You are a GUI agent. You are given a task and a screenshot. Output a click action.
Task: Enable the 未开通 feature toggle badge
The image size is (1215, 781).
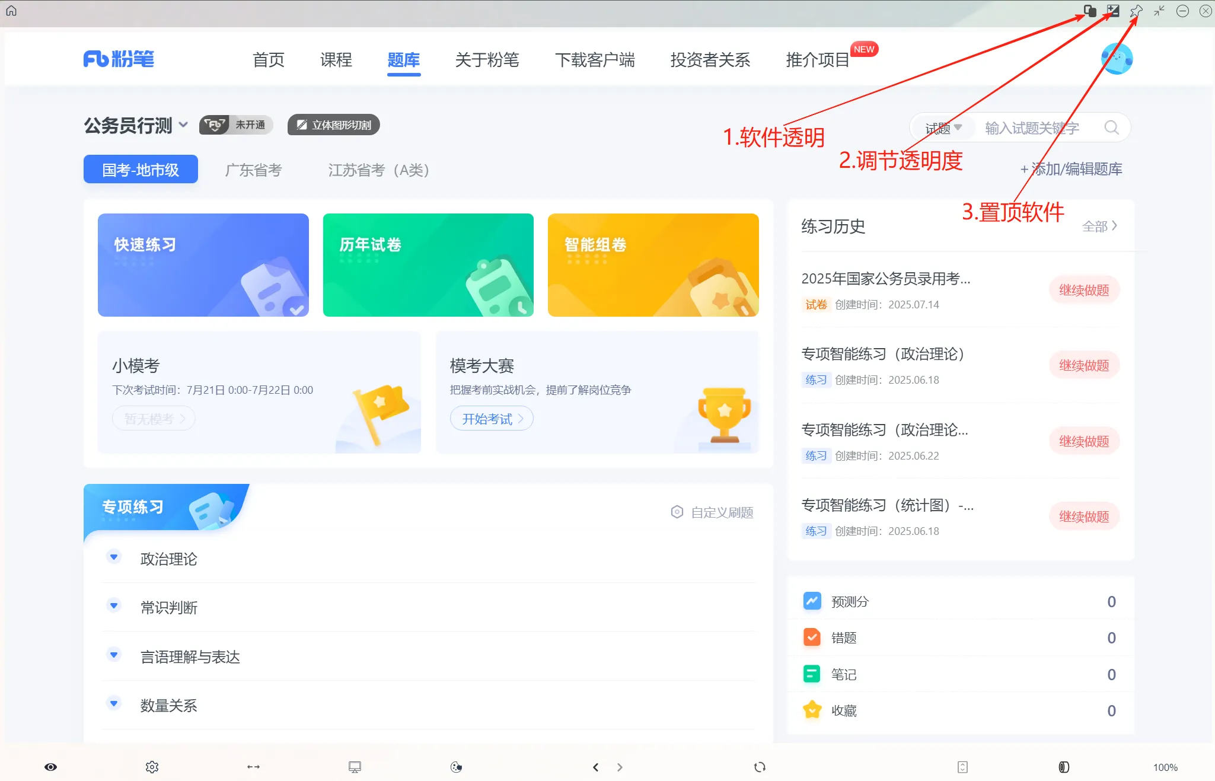235,125
